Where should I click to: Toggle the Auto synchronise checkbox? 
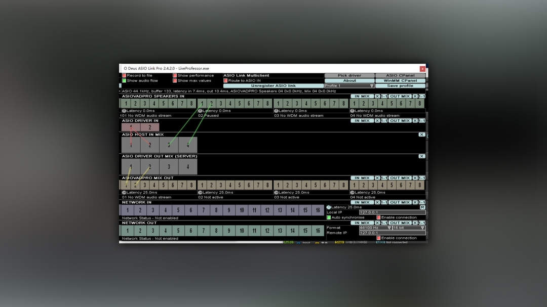click(x=329, y=217)
